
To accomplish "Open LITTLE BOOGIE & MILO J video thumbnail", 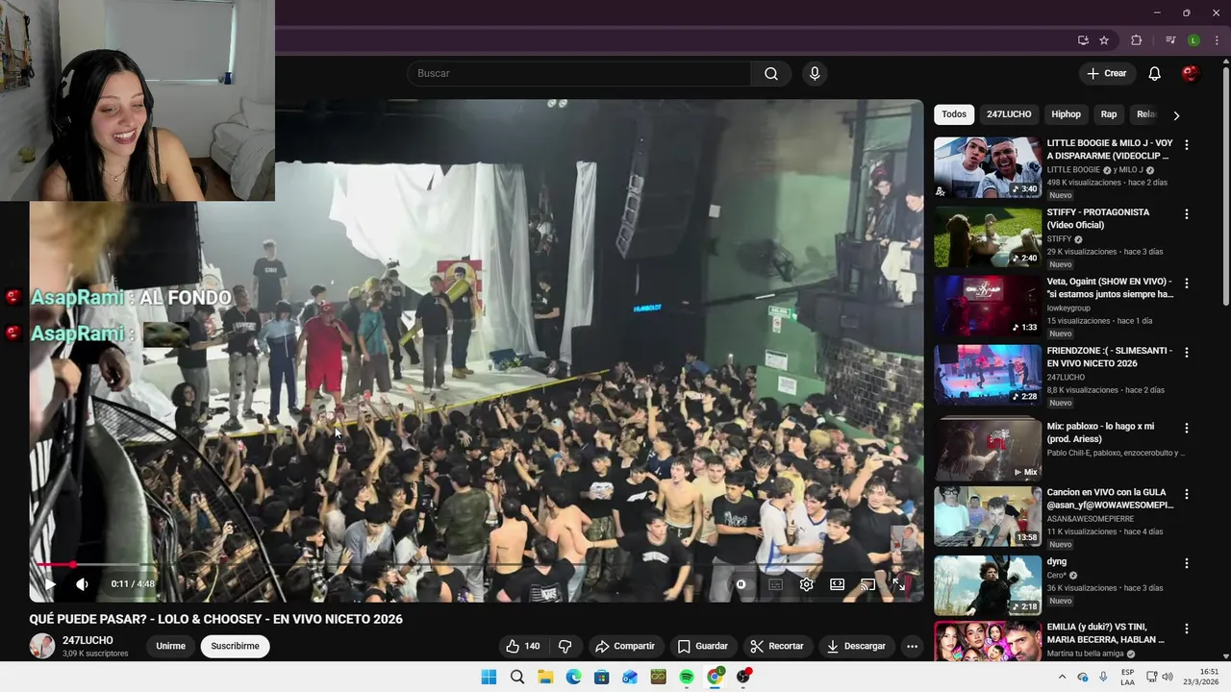I will pos(988,167).
